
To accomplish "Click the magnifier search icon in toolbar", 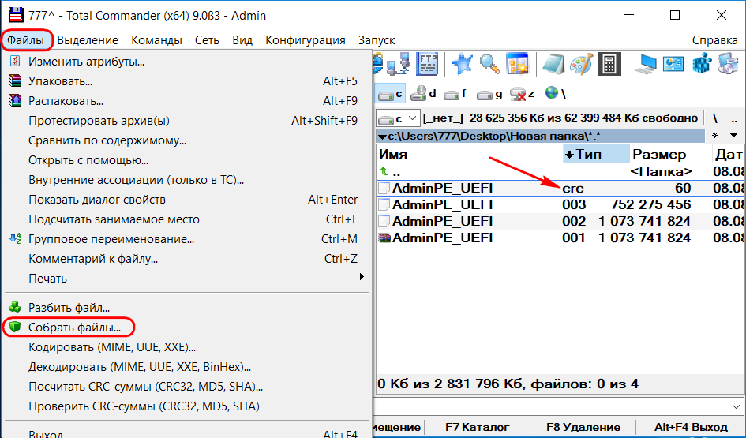I will click(489, 64).
